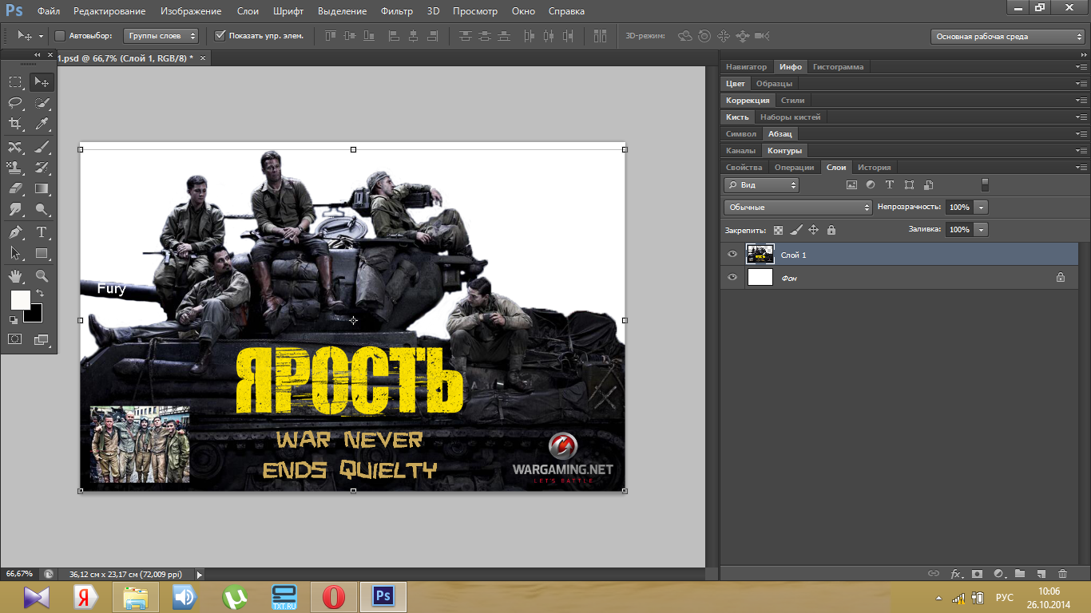Select the Zoom magnifier tool in toolbox

tap(42, 276)
